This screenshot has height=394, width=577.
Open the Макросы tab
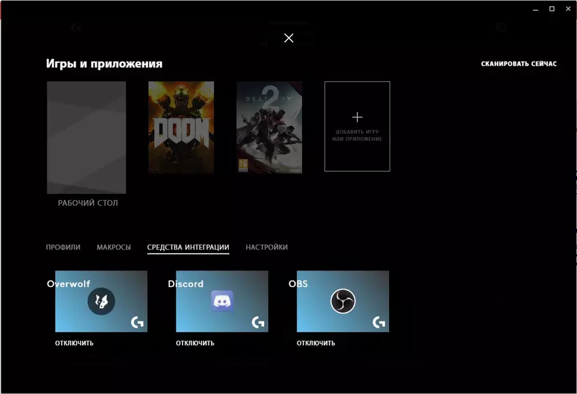tap(114, 248)
